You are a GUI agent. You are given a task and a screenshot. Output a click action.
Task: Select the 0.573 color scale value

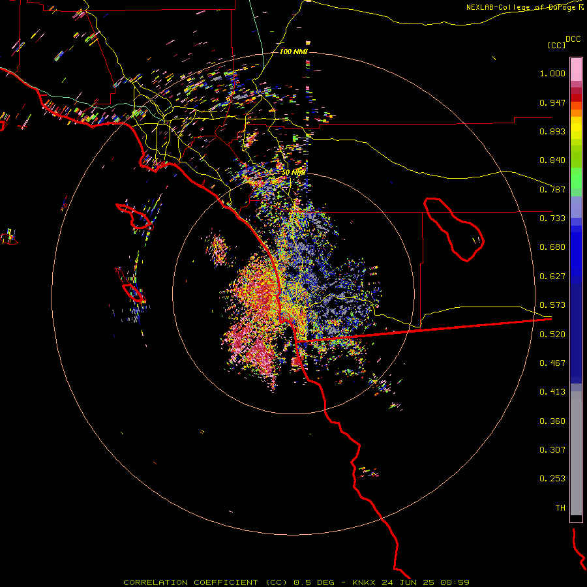(x=552, y=305)
